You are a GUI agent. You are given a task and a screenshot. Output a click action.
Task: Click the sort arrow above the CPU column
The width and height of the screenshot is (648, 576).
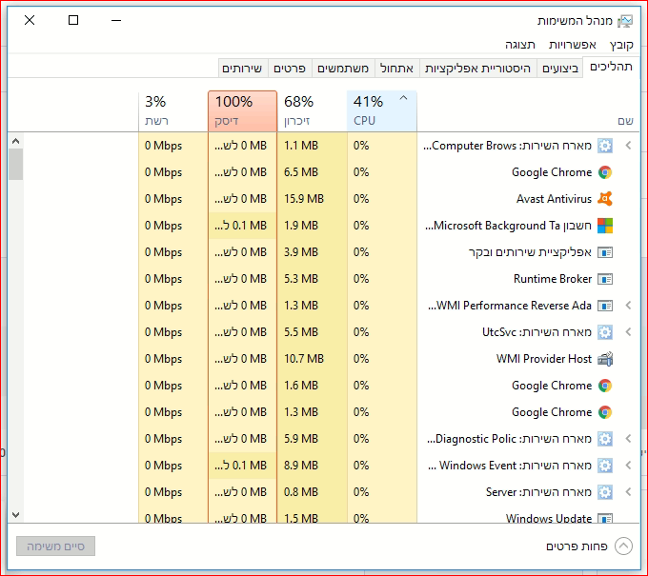point(404,98)
